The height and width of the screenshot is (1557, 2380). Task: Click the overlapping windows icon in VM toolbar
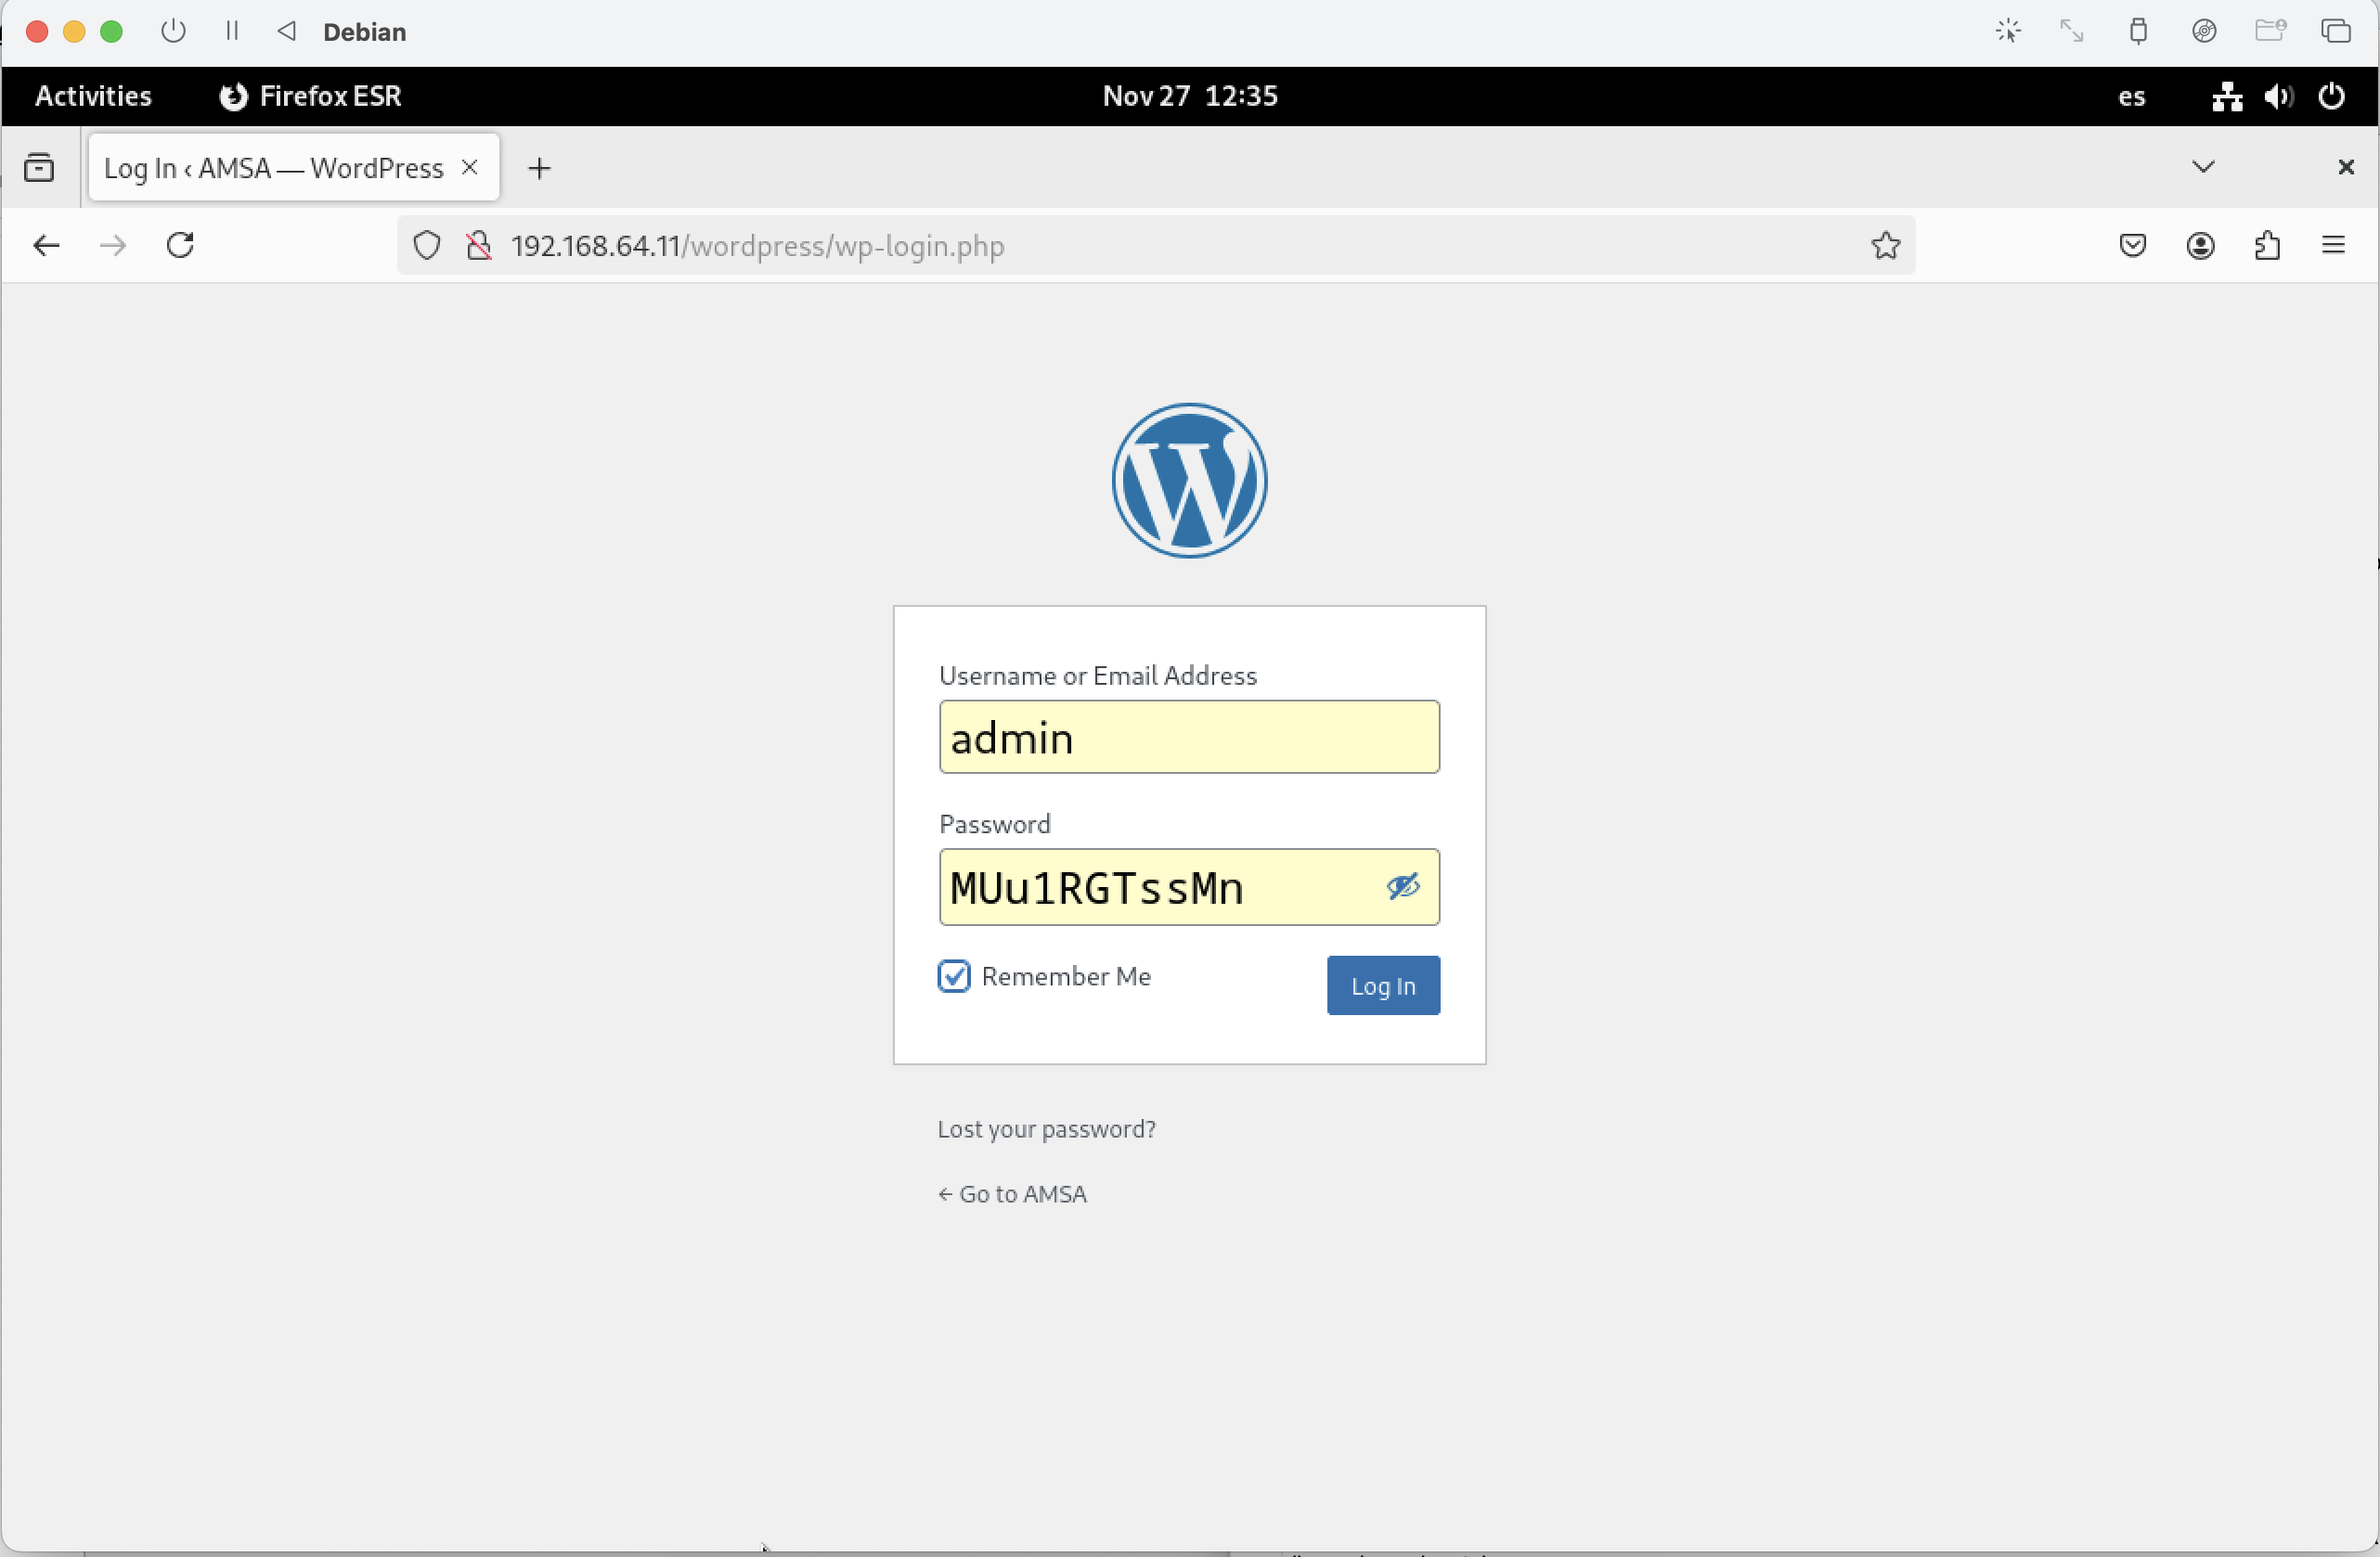coord(2336,31)
